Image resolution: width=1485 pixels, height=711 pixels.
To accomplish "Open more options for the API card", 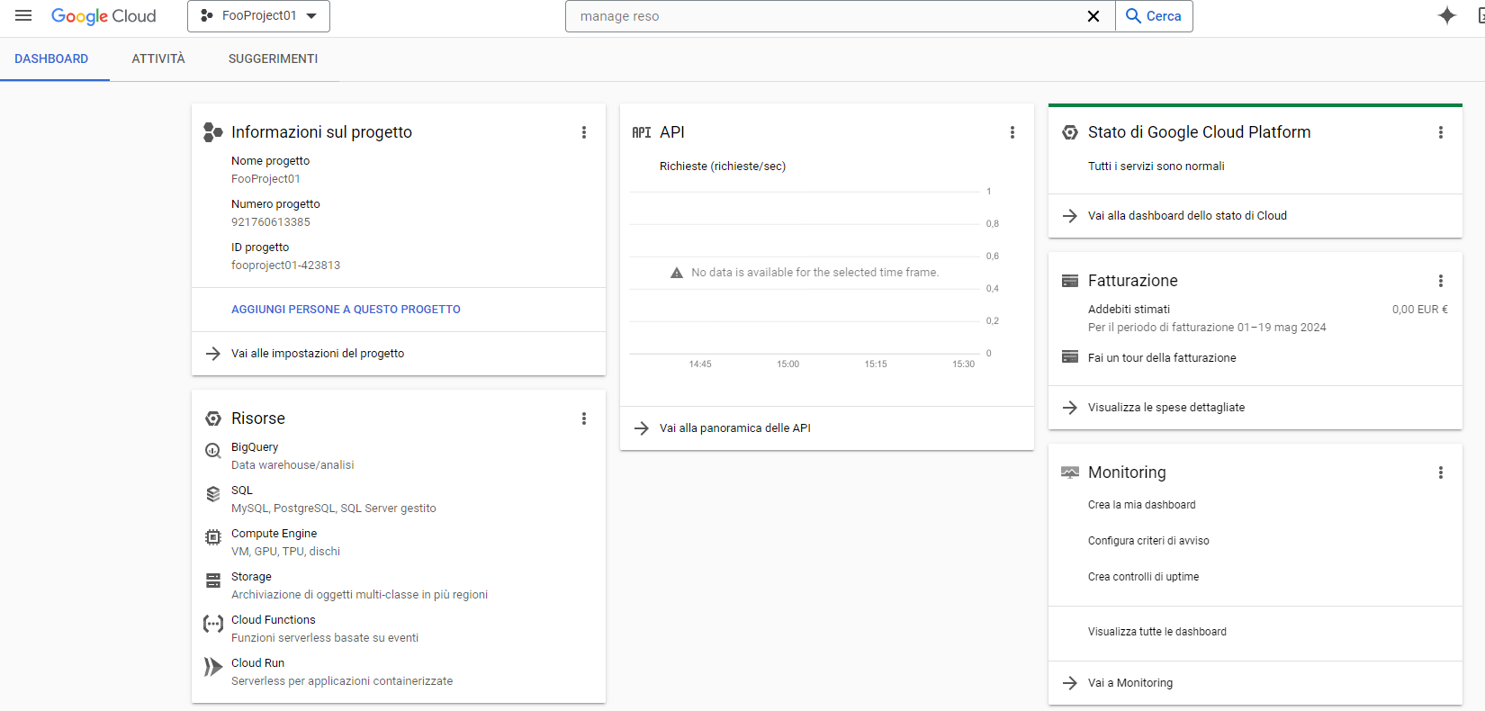I will coord(1012,132).
